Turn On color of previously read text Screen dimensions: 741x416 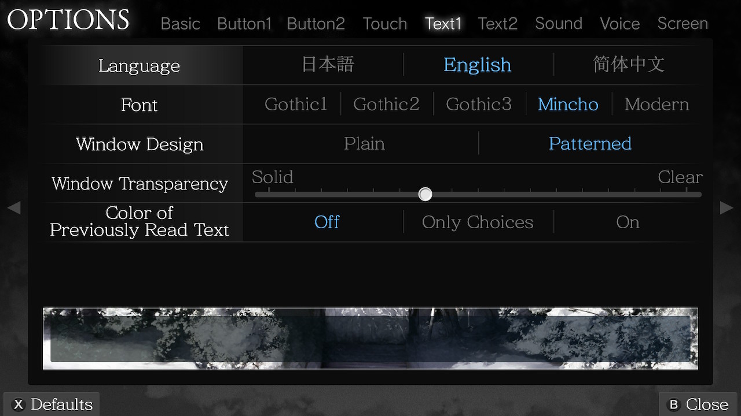tap(628, 222)
